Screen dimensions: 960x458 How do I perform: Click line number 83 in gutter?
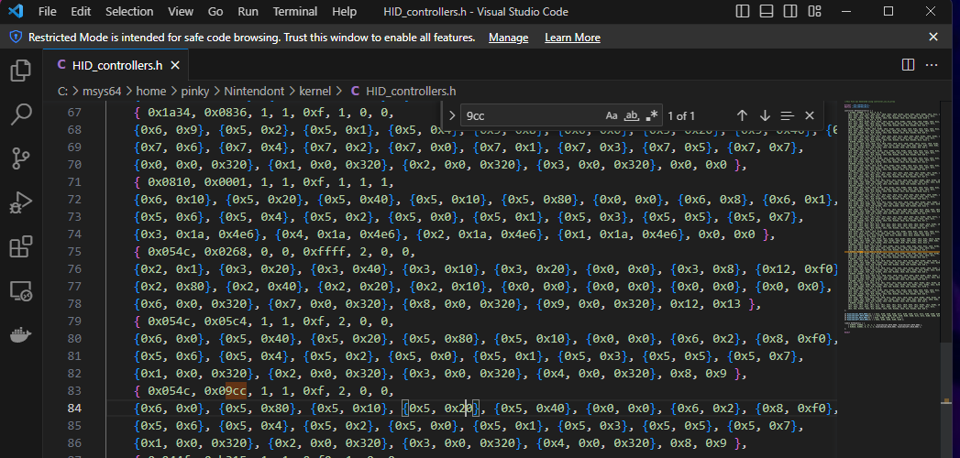73,391
